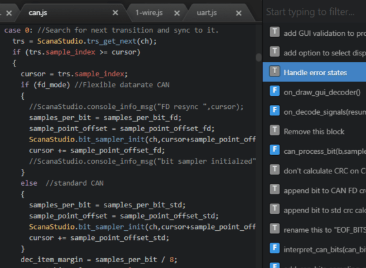Click the 'else //standard CAN' line
This screenshot has height=268, width=366.
pos(62,183)
